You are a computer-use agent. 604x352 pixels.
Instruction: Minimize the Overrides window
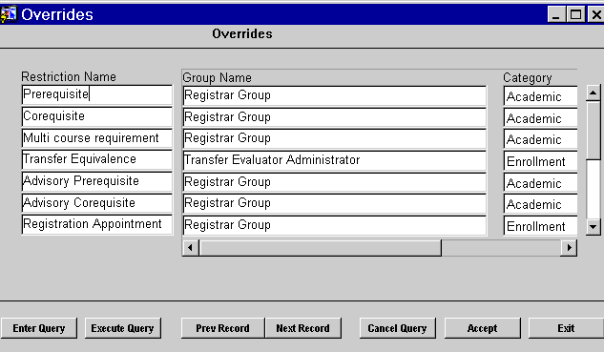tap(556, 14)
